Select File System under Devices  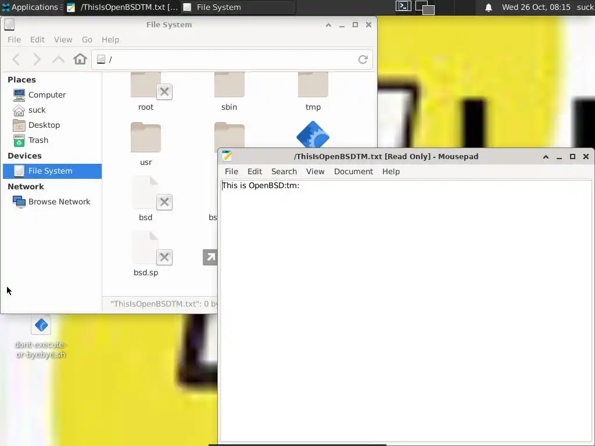tap(52, 171)
